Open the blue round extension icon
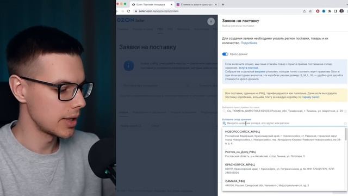 pos(324,11)
